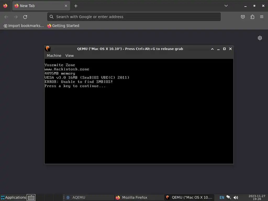The height and width of the screenshot is (201, 268).
Task: Click EN keyboard layout indicator
Action: coord(222,198)
